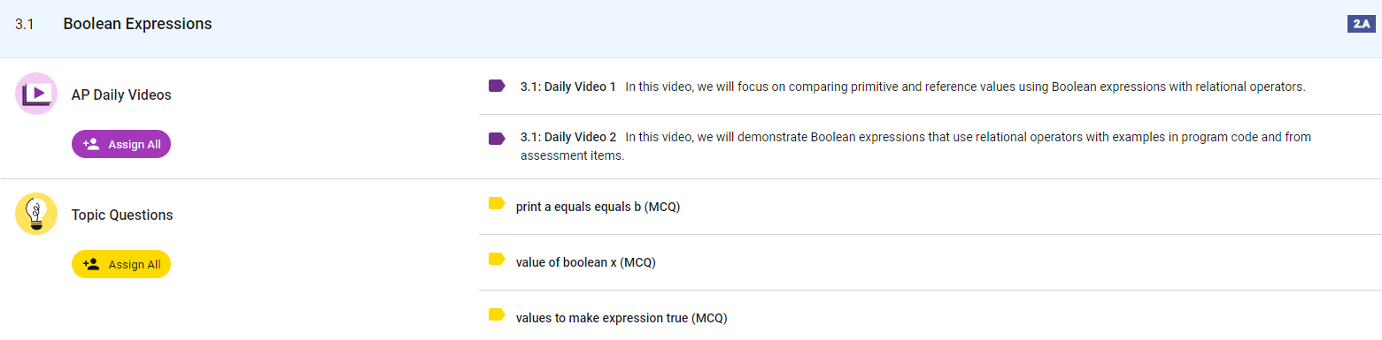Click the purple tag icon for Daily Video 1

click(x=497, y=87)
